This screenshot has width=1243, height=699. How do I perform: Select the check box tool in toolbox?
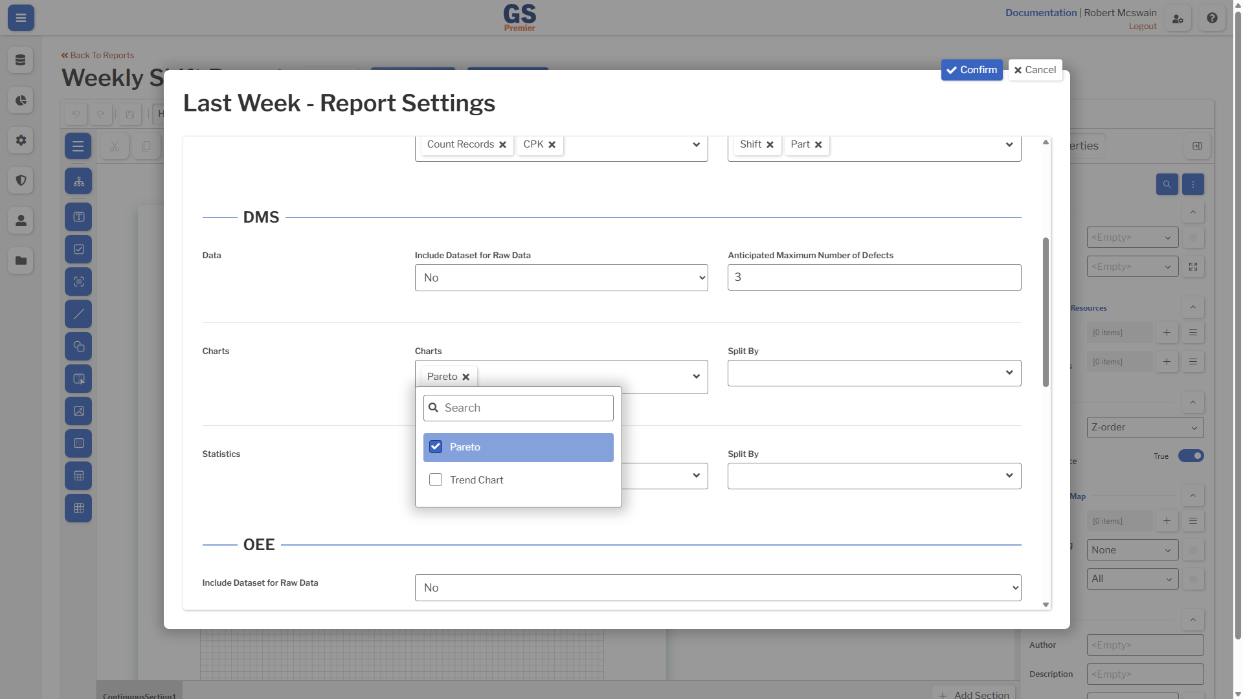[78, 250]
